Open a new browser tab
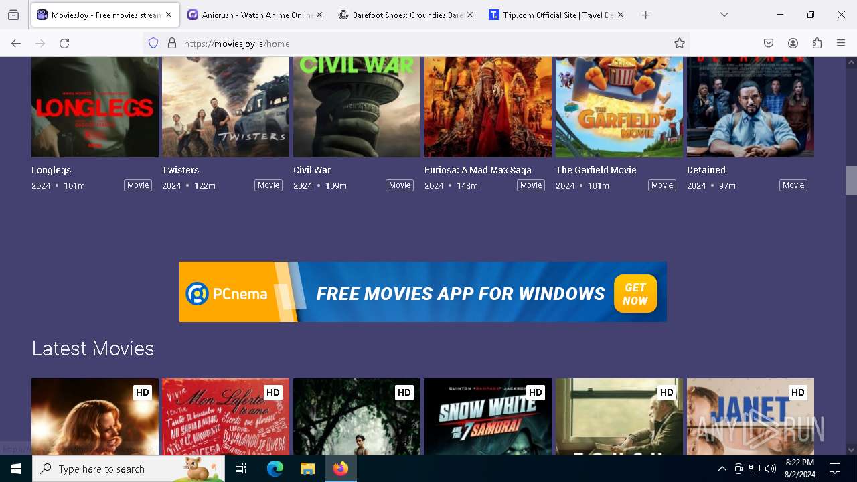857x482 pixels. coord(645,15)
